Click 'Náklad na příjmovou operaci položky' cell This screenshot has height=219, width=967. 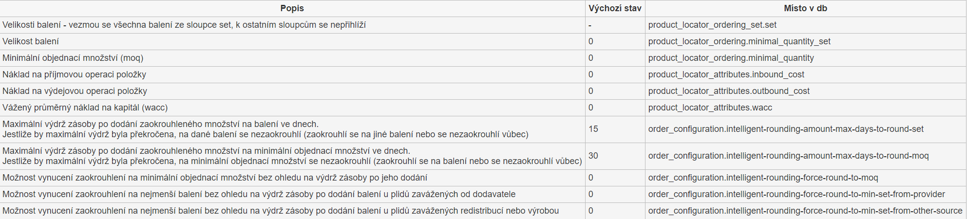[x=75, y=74]
